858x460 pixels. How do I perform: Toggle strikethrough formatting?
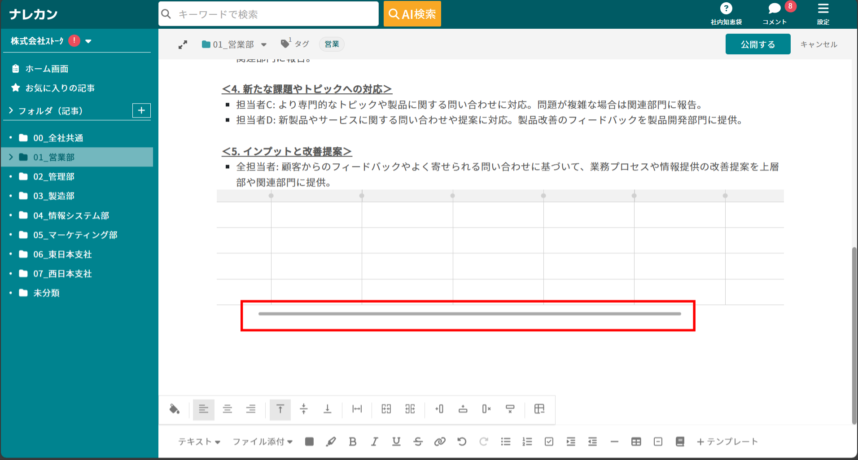tap(418, 442)
